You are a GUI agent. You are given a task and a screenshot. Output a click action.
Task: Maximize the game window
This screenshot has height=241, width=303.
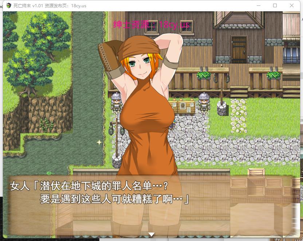(275, 5)
